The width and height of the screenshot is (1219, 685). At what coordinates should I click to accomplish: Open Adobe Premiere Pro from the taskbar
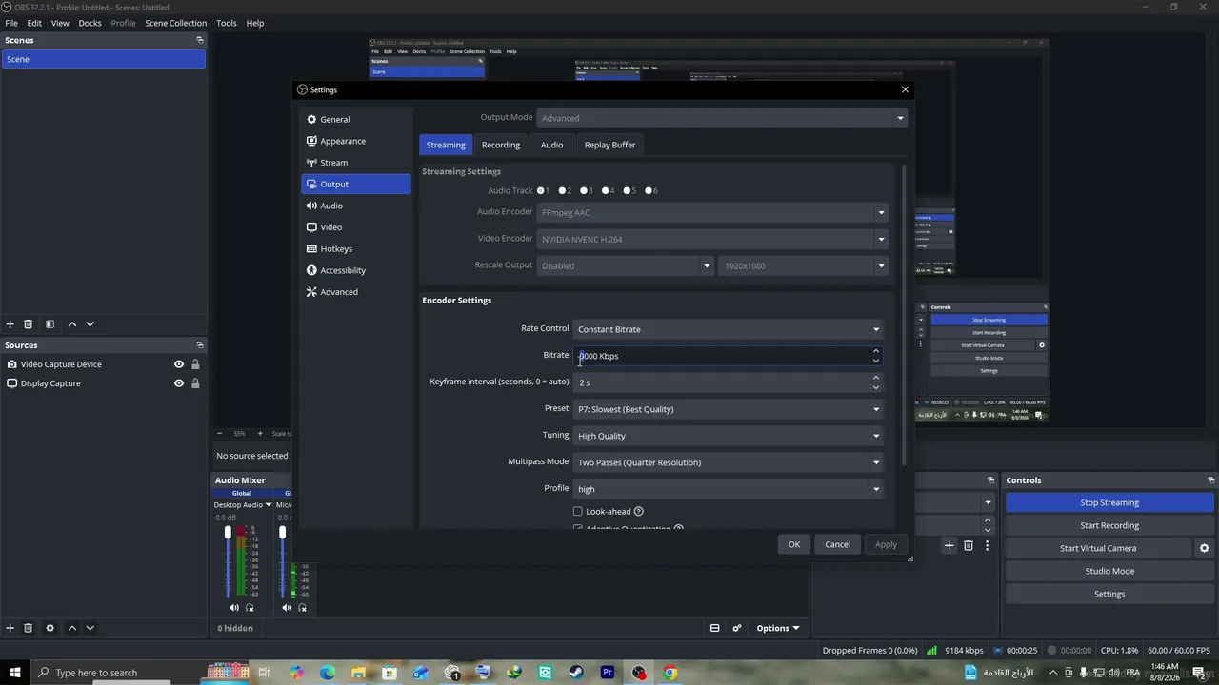(x=608, y=673)
